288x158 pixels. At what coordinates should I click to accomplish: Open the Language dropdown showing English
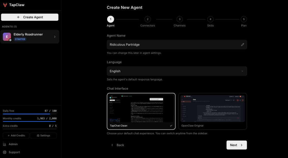(x=177, y=71)
